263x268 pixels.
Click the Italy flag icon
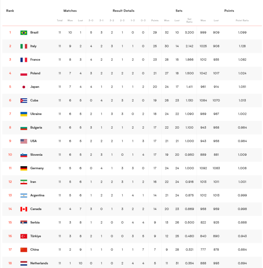coord(24,46)
